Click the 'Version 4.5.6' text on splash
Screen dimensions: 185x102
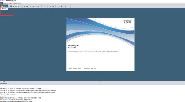(72, 48)
